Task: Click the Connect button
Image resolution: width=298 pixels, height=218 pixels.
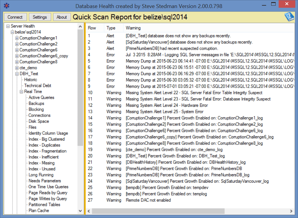Action: (15, 17)
